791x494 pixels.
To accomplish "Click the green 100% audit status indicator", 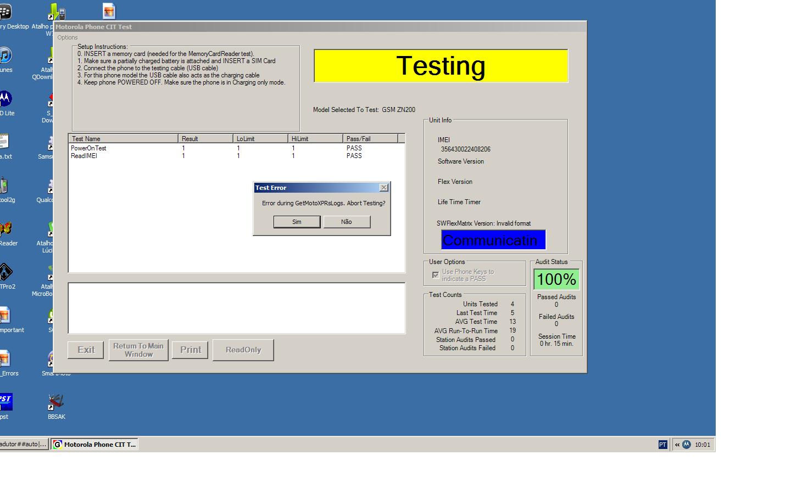I will pyautogui.click(x=556, y=279).
